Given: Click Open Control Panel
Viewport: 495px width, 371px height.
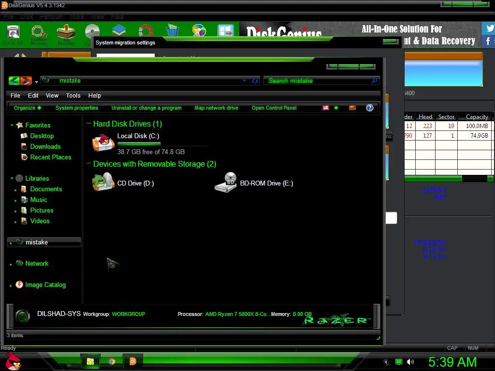Looking at the screenshot, I should click(x=274, y=108).
